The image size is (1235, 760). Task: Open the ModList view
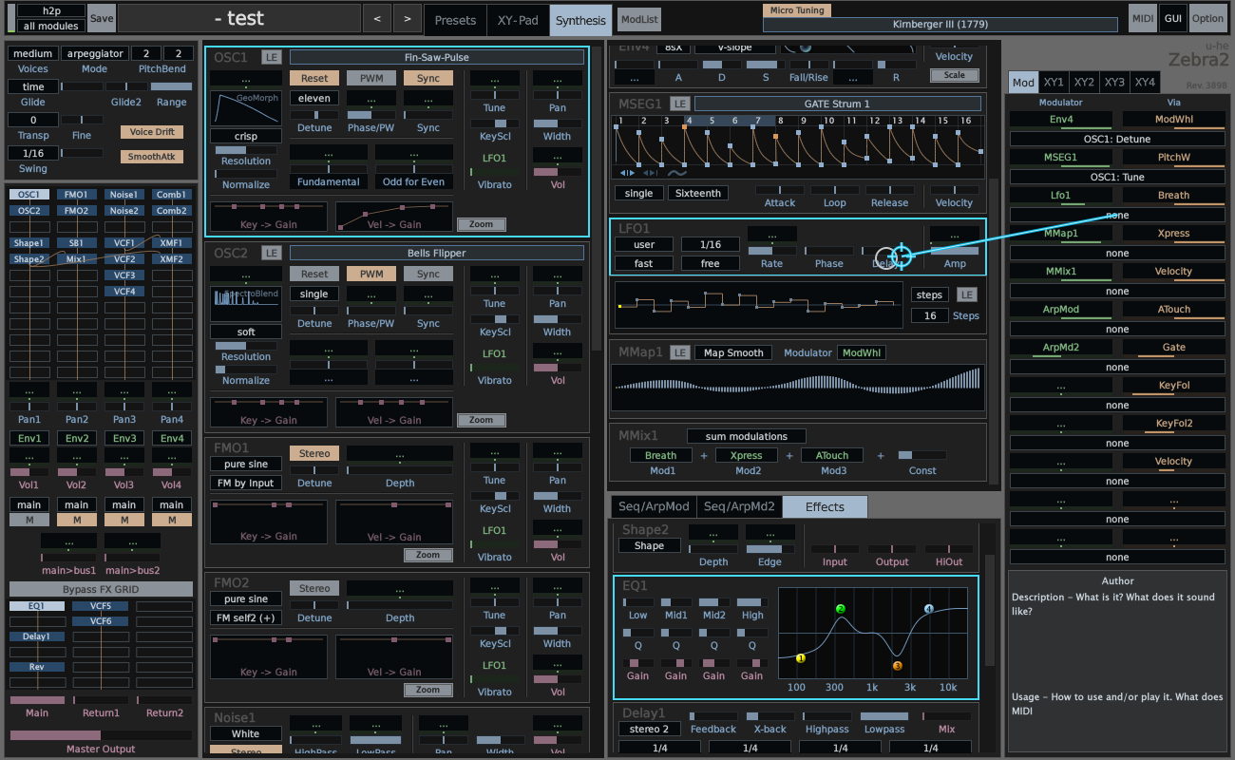pyautogui.click(x=639, y=19)
